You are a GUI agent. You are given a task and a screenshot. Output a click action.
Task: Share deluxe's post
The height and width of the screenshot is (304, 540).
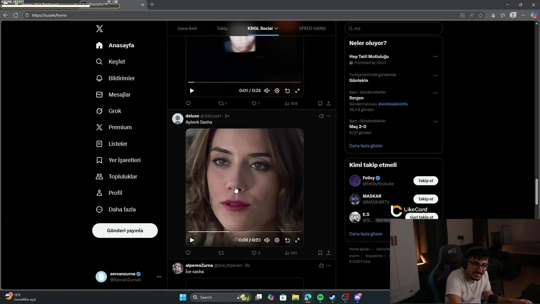click(x=329, y=253)
